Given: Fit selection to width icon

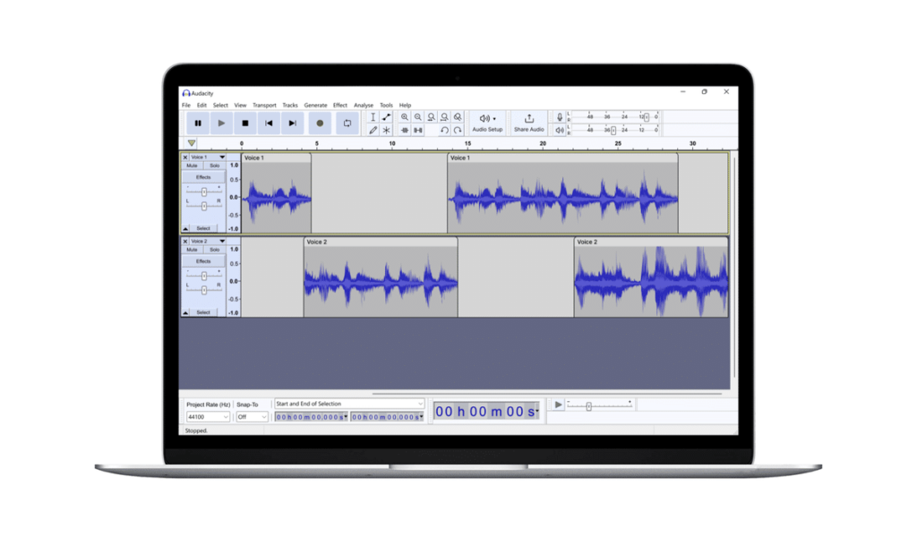Looking at the screenshot, I should [432, 117].
